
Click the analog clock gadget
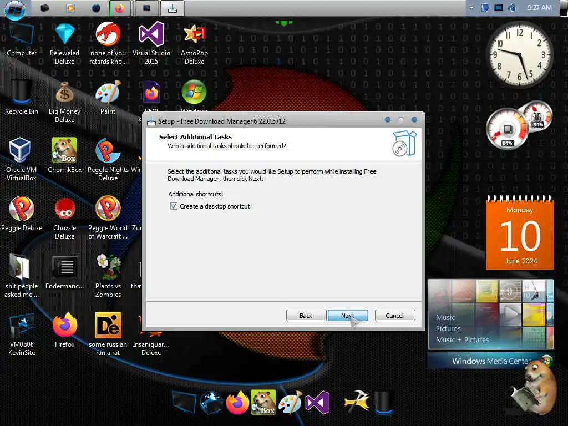[519, 54]
